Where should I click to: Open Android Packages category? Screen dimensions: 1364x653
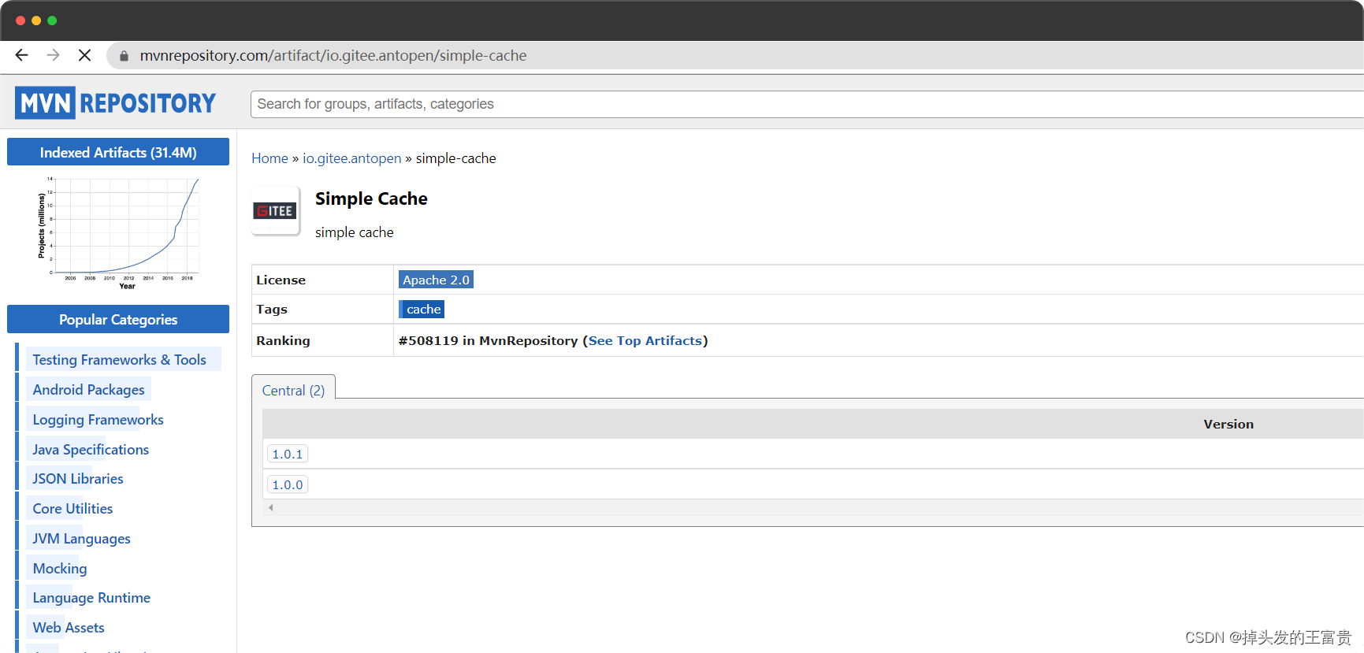(x=88, y=390)
